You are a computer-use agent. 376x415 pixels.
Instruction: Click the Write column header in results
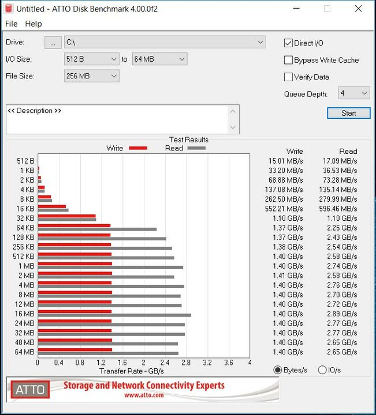click(295, 152)
